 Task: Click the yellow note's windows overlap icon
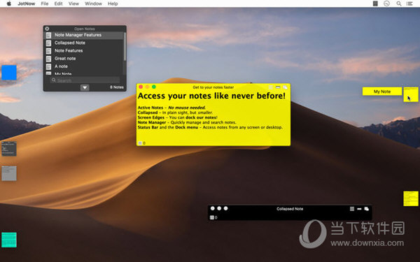(x=285, y=87)
